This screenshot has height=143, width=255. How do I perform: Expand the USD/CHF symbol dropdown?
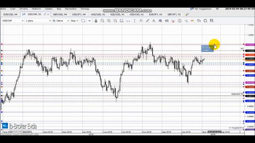click(x=22, y=21)
